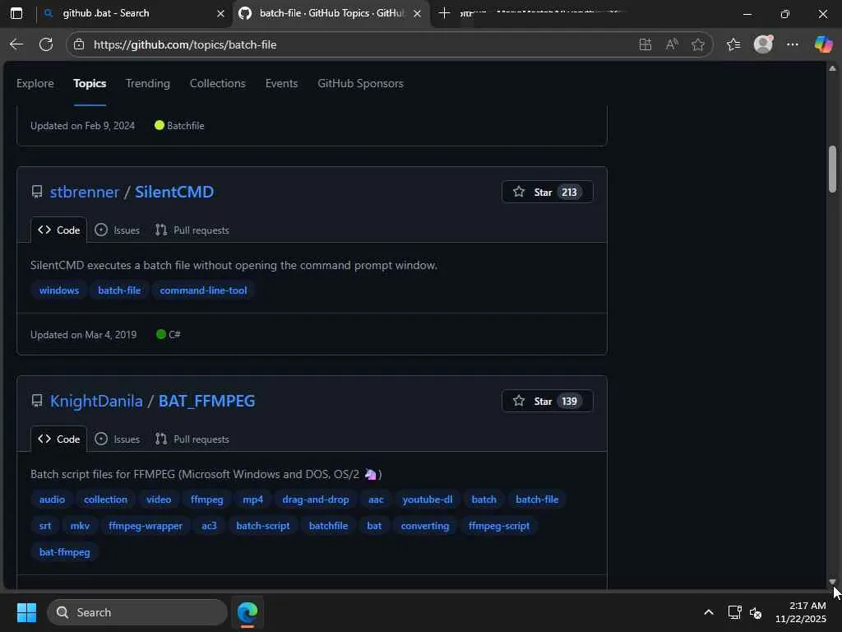Viewport: 842px width, 632px height.
Task: Open the Copilot icon
Action: click(x=823, y=44)
